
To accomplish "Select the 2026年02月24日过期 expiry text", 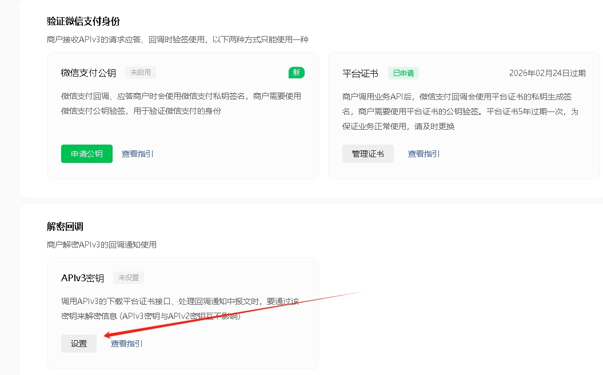I will pyautogui.click(x=547, y=73).
